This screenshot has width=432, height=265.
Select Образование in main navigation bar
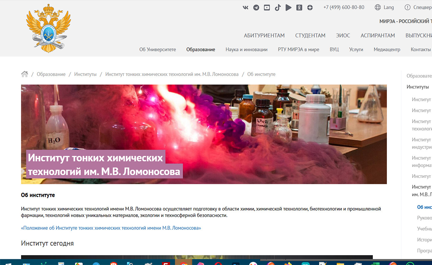point(200,50)
